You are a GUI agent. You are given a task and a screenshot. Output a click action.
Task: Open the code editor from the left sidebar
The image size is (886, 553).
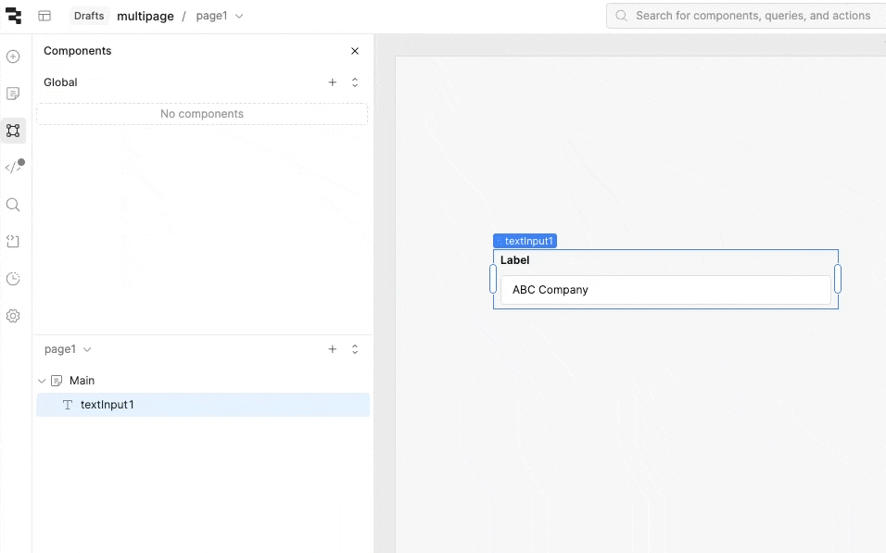(13, 167)
